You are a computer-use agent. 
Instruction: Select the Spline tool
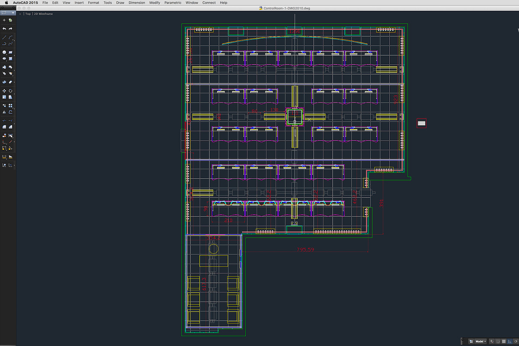pos(10,44)
